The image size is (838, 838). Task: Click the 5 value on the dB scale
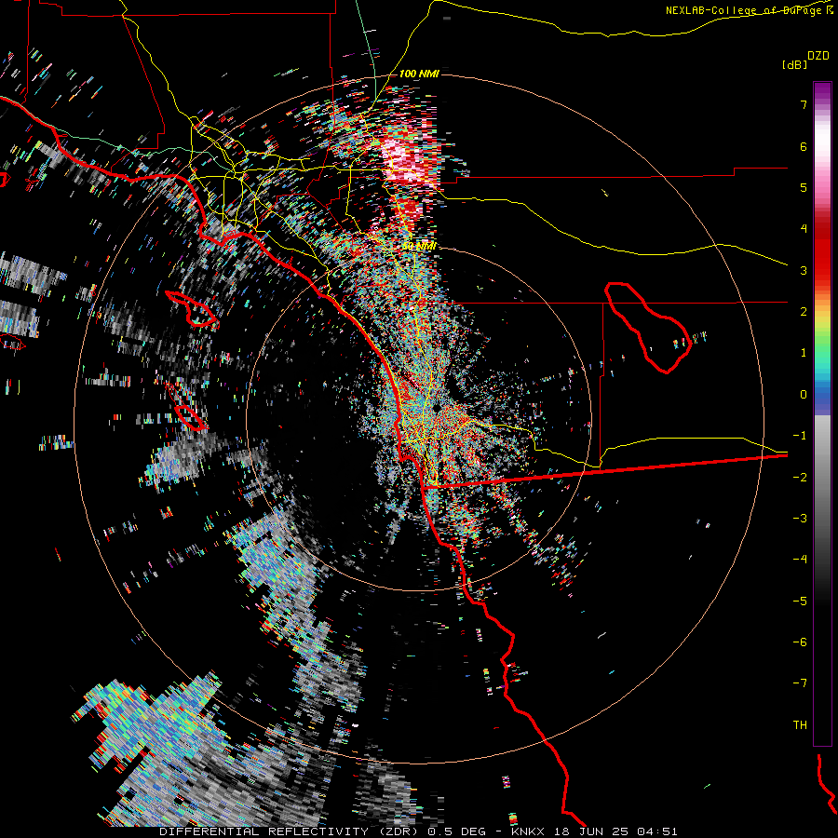tap(804, 187)
